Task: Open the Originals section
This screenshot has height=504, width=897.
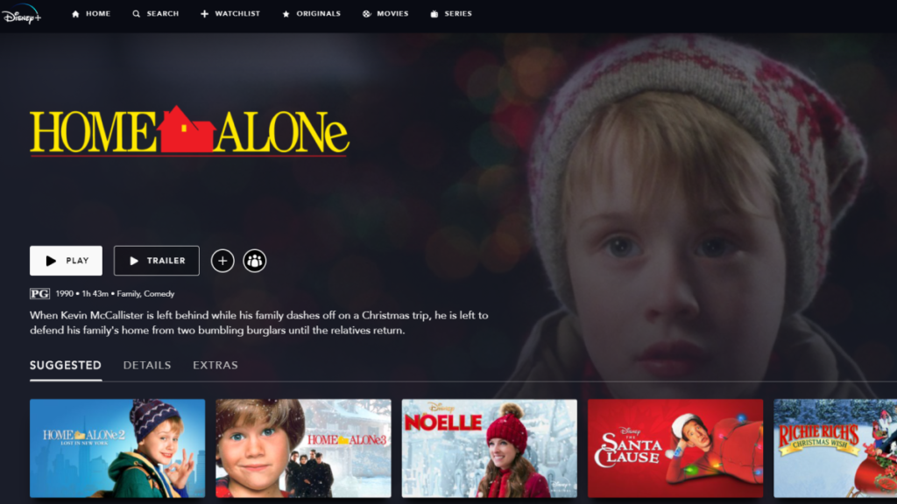Action: click(312, 14)
